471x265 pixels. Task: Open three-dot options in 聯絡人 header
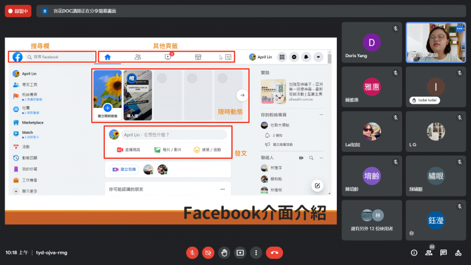pos(321,158)
